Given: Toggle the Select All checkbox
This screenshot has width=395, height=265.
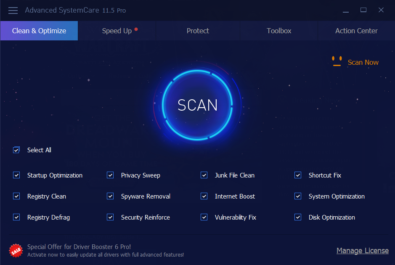Looking at the screenshot, I should point(16,150).
